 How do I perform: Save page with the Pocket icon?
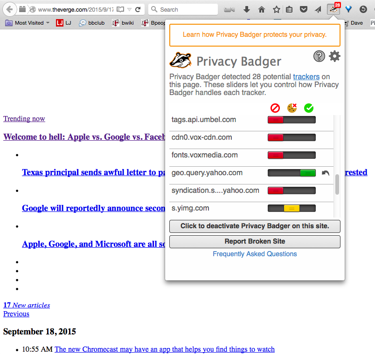click(x=304, y=9)
